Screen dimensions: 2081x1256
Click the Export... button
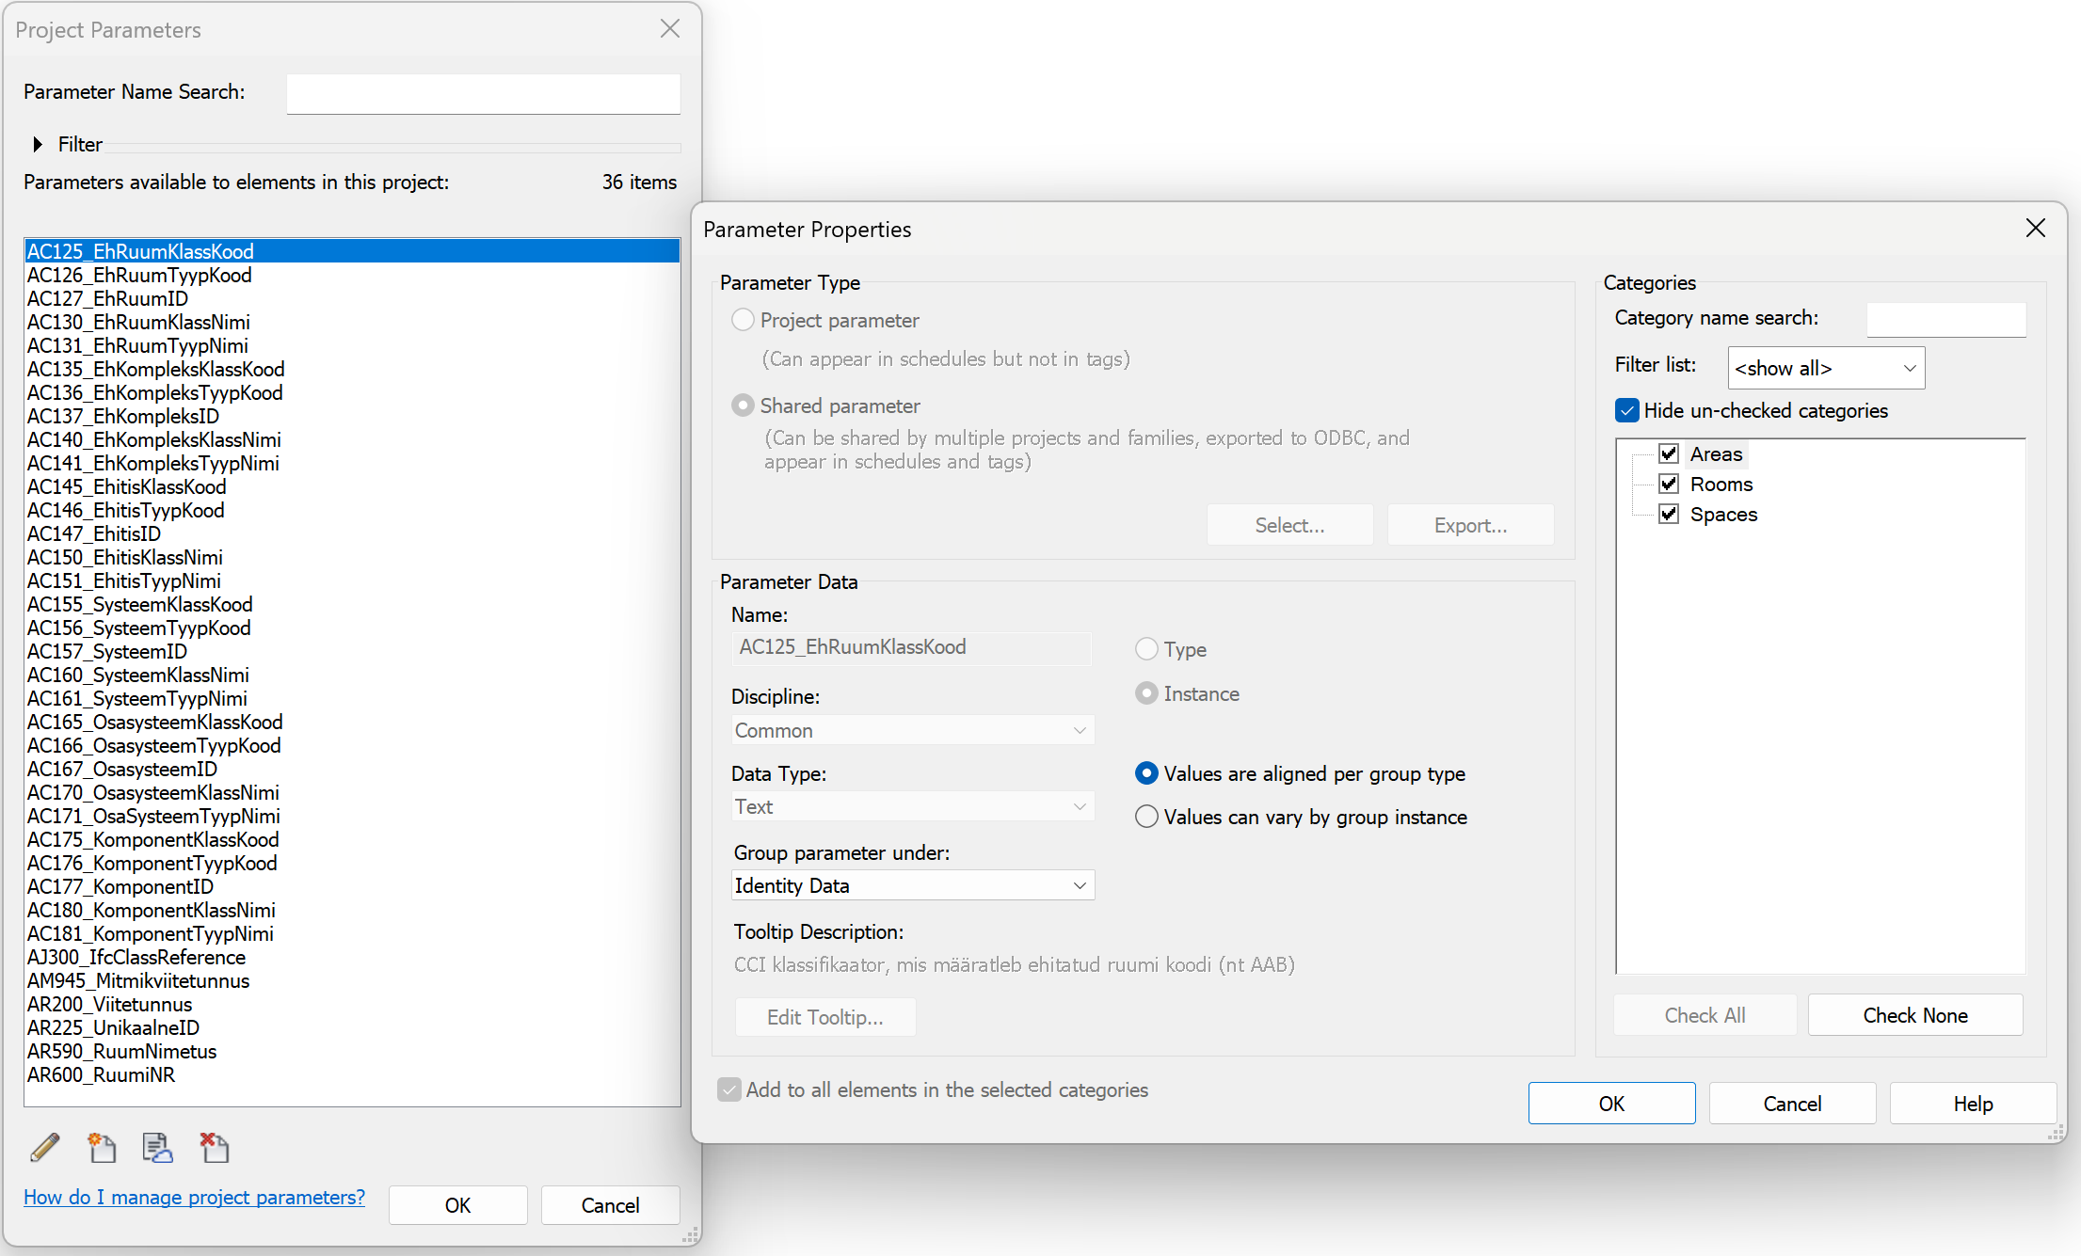[1470, 525]
